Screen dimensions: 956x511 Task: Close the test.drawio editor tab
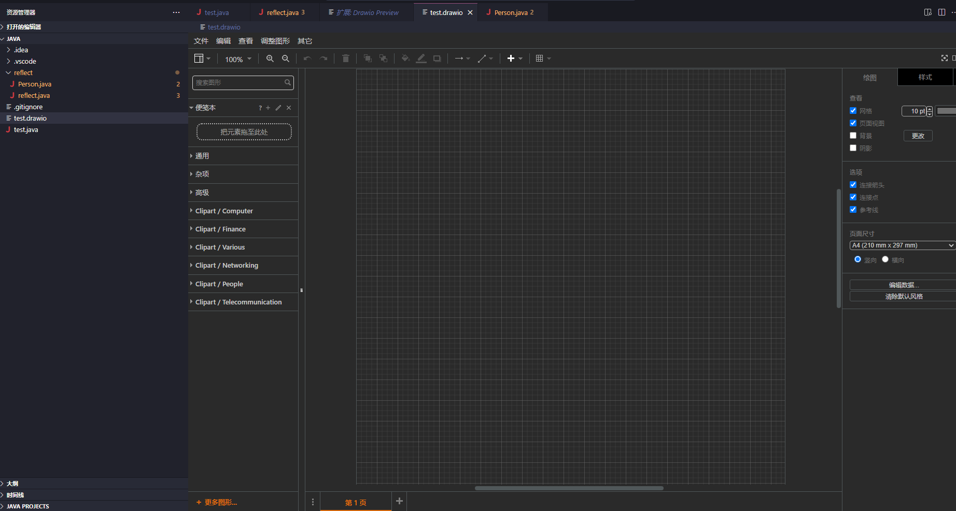(470, 12)
